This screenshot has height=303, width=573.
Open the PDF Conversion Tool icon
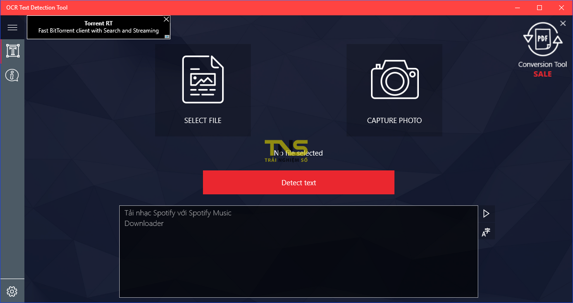point(542,41)
